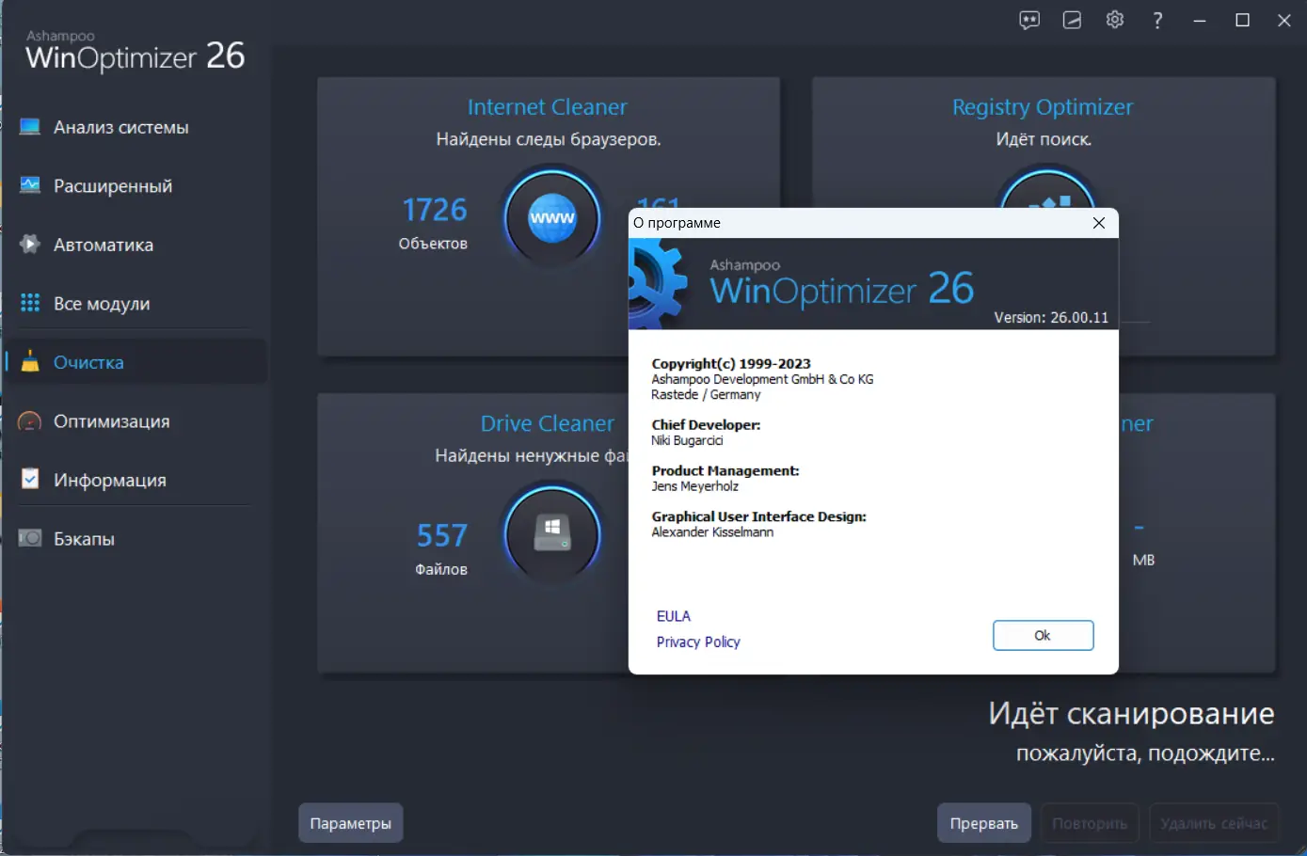Click the theme switcher icon near settings
This screenshot has height=856, width=1307.
tap(1072, 20)
